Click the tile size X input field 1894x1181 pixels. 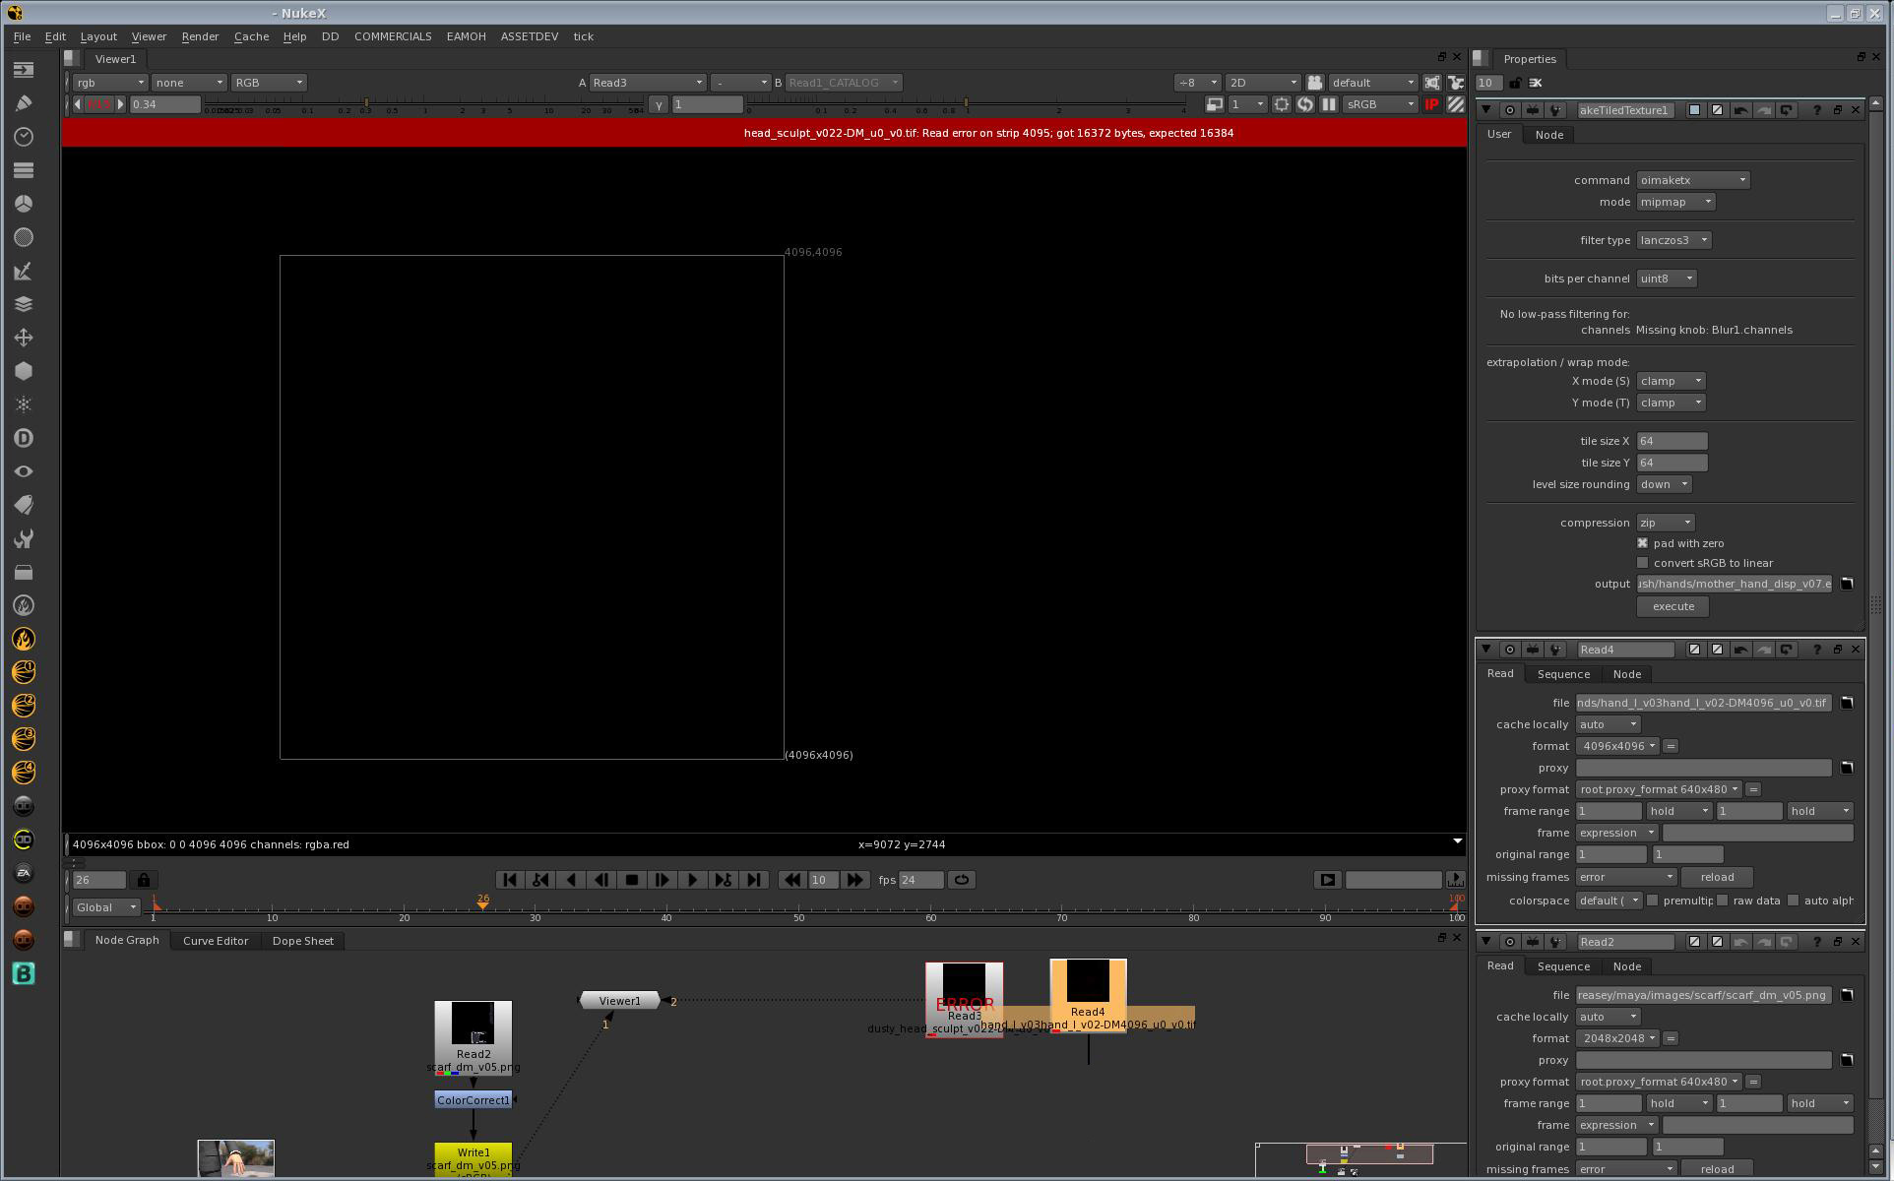pyautogui.click(x=1672, y=441)
